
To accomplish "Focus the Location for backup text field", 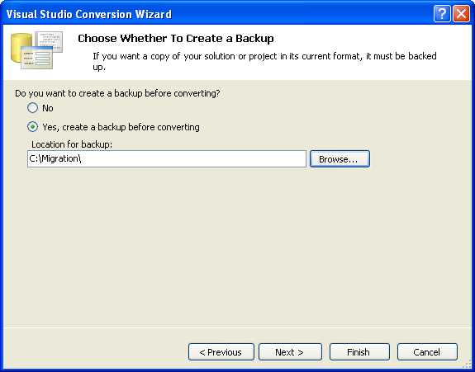I will tap(167, 158).
